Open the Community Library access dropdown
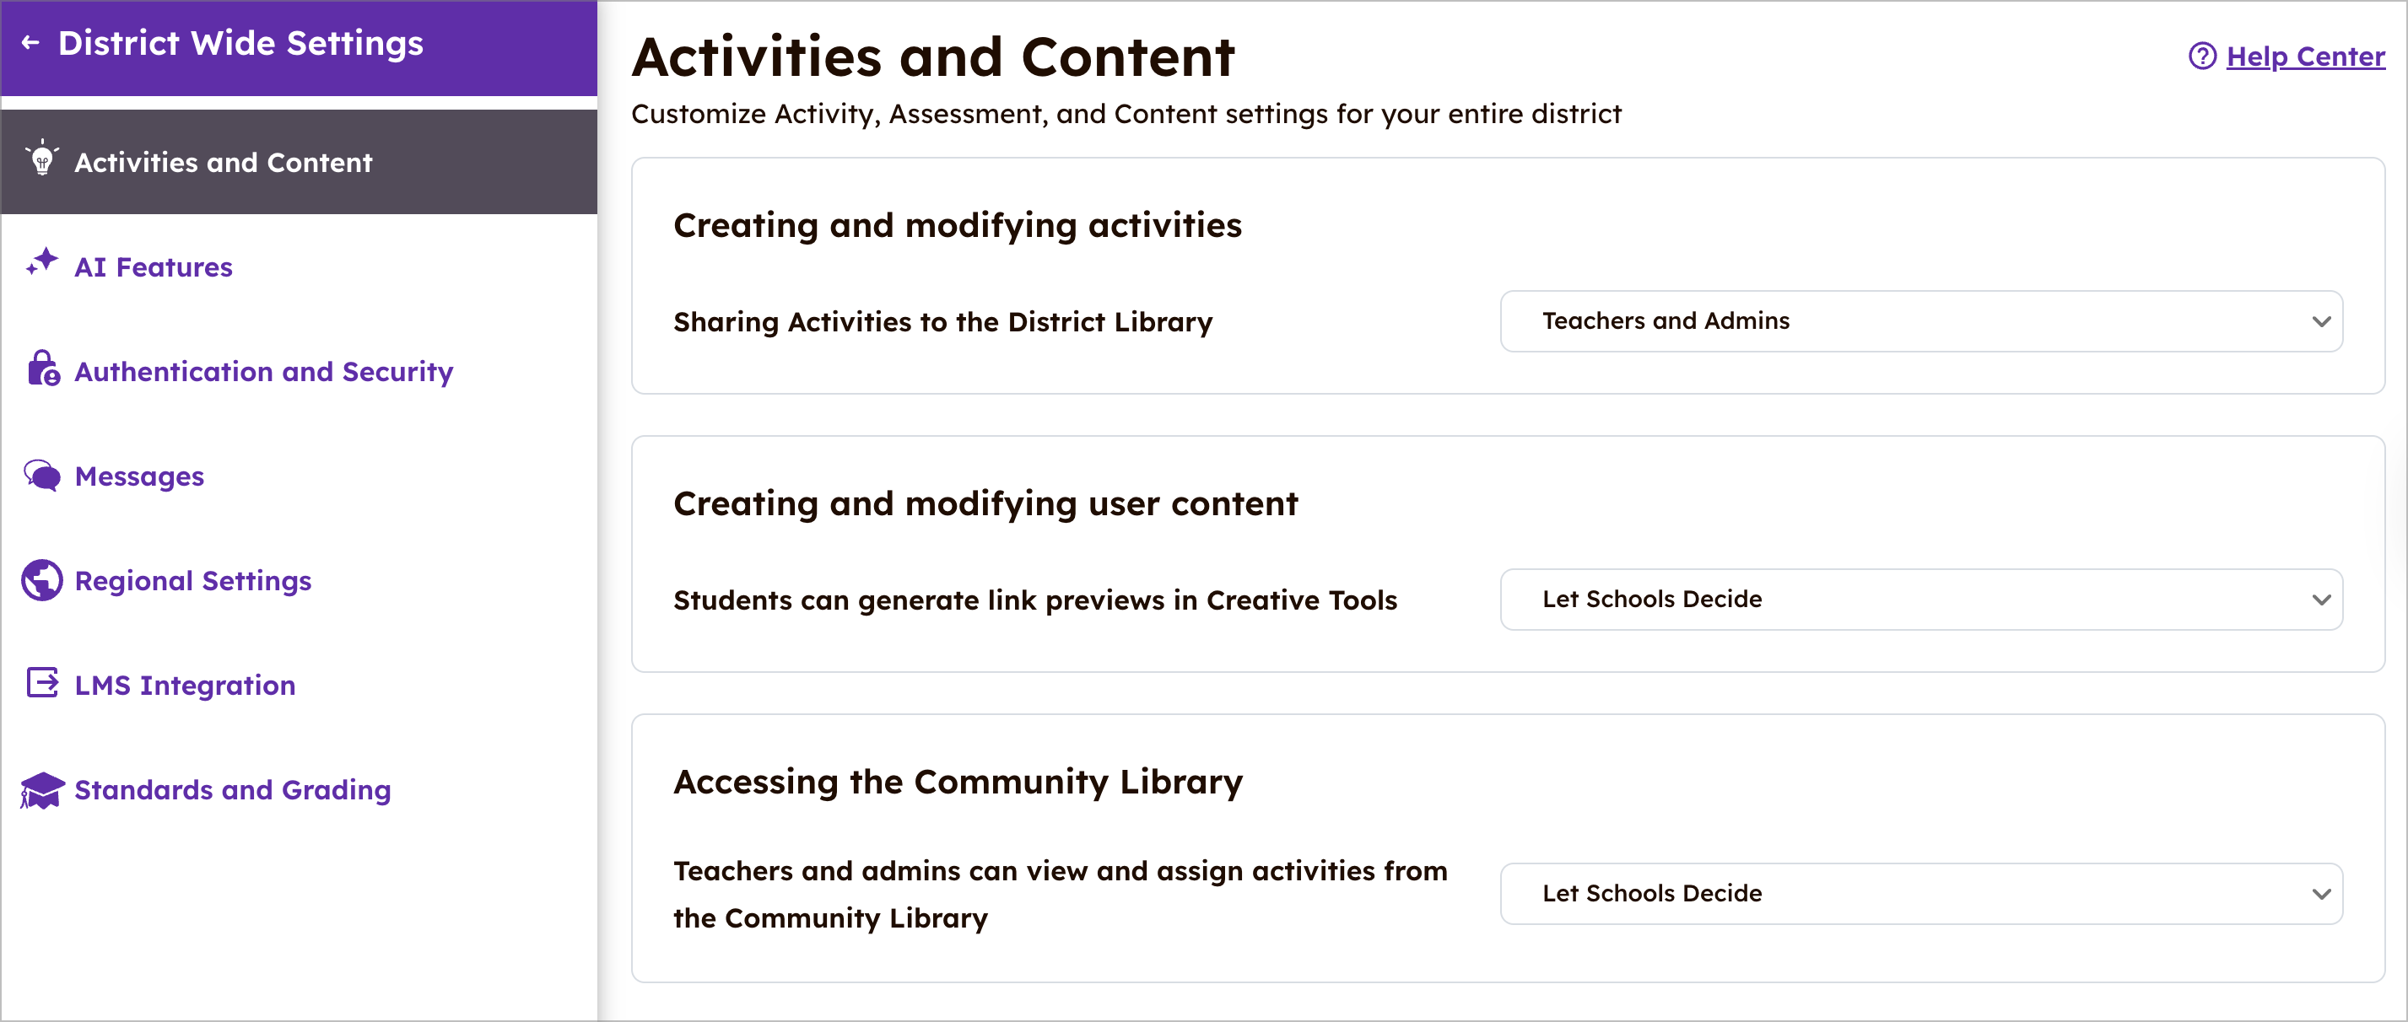Screen dimensions: 2408x1022 (x=1920, y=894)
